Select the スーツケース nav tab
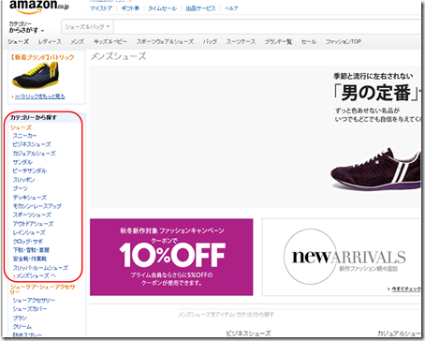425x341 pixels. coord(241,41)
